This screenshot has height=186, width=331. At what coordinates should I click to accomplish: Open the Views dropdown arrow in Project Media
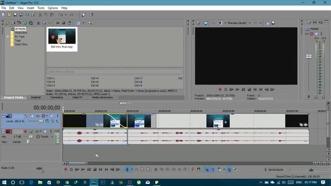pos(83,23)
